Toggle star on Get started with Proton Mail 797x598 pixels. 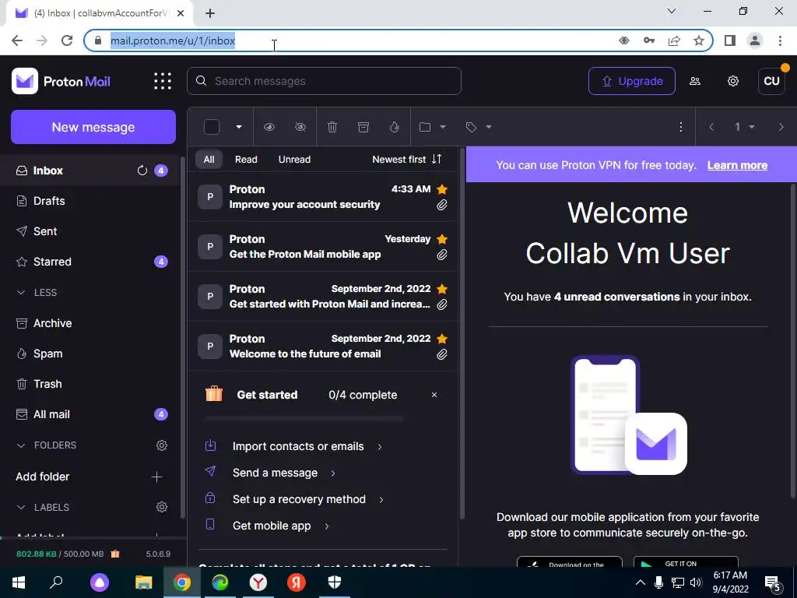442,289
